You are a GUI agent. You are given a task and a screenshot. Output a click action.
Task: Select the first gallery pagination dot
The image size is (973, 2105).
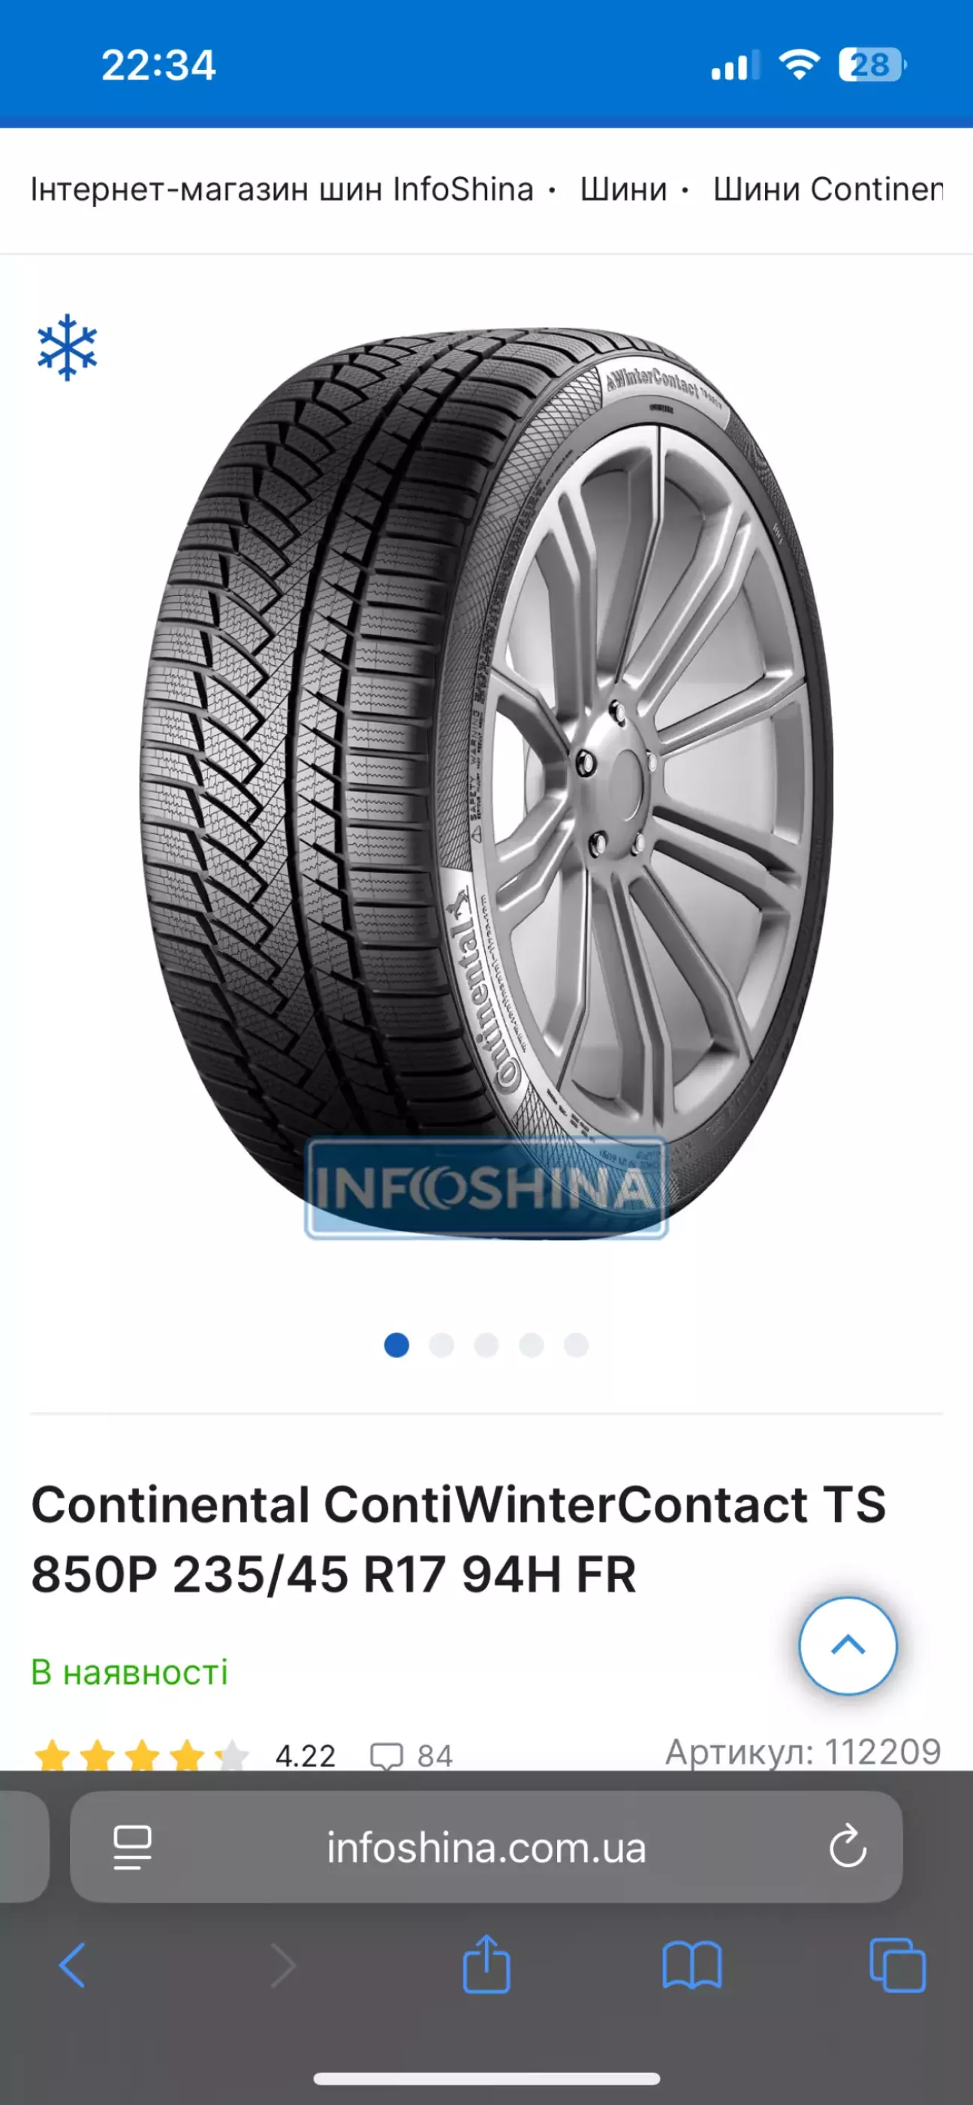(396, 1345)
